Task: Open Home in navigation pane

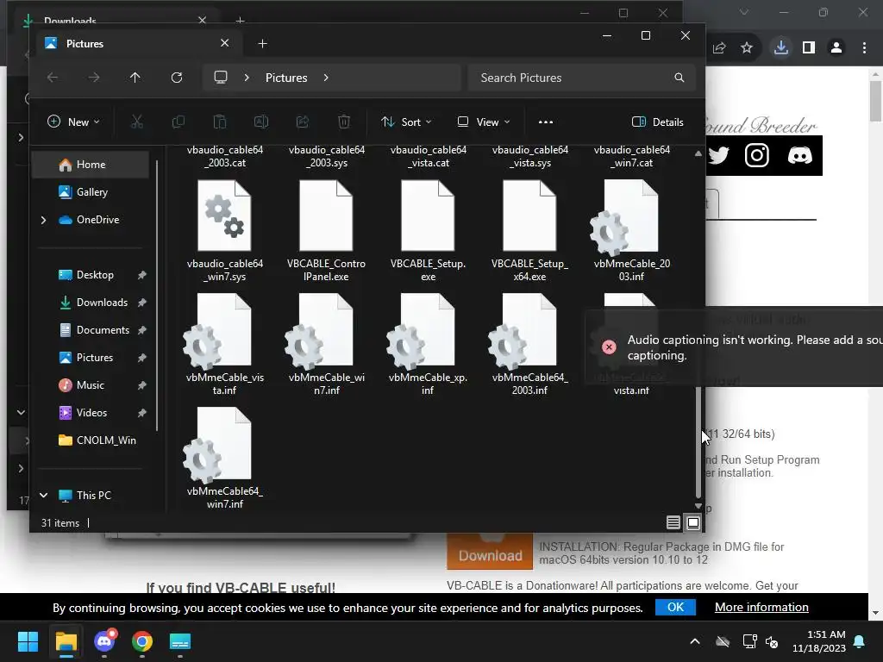Action: click(x=90, y=165)
